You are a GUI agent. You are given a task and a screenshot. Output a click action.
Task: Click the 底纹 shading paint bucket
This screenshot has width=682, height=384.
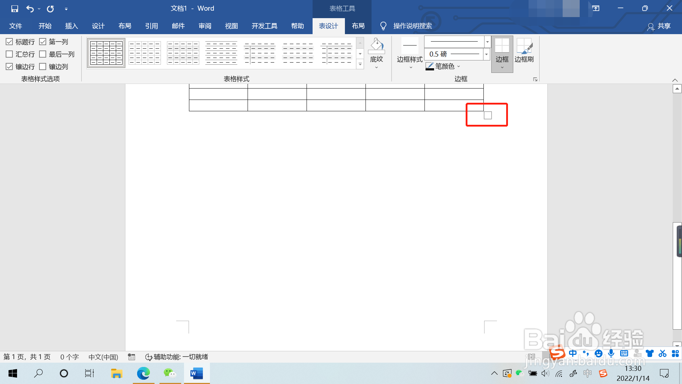click(377, 46)
